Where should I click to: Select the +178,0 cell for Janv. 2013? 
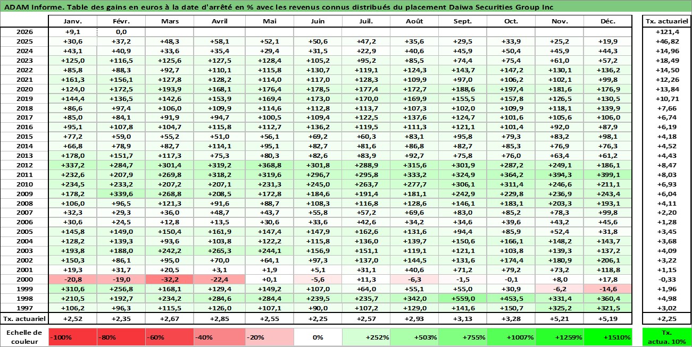72,156
